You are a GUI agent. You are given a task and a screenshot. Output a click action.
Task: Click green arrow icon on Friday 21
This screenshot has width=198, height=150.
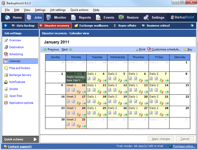(x=167, y=103)
